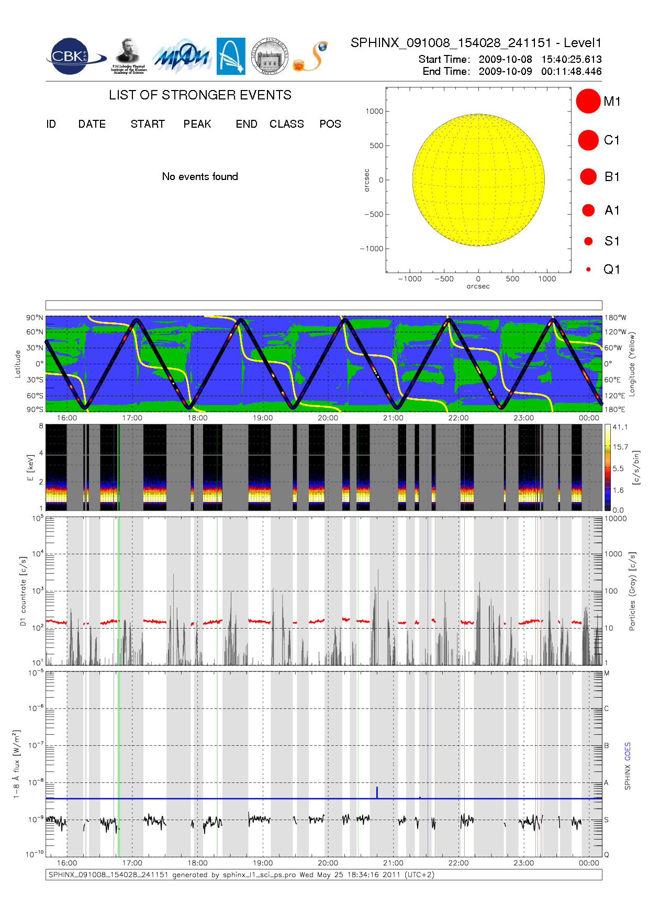Click the Lebedev Physical Institute portrait logo
This screenshot has width=649, height=918.
129,57
